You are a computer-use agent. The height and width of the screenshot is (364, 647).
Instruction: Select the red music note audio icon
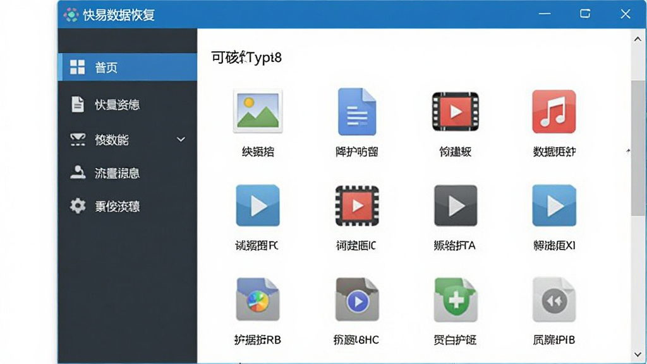553,111
